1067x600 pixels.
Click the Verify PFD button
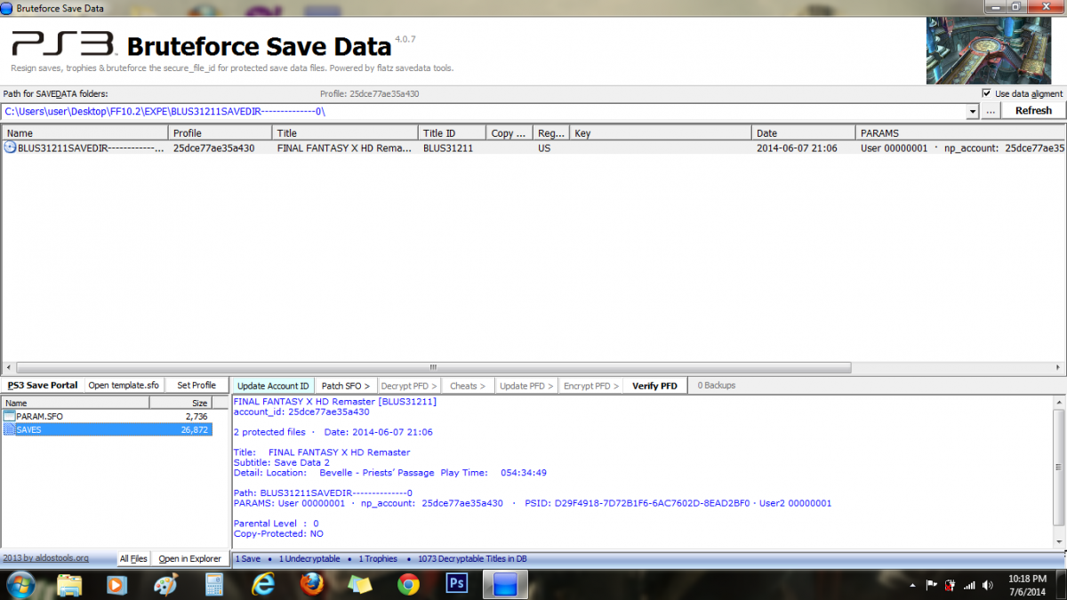(654, 386)
